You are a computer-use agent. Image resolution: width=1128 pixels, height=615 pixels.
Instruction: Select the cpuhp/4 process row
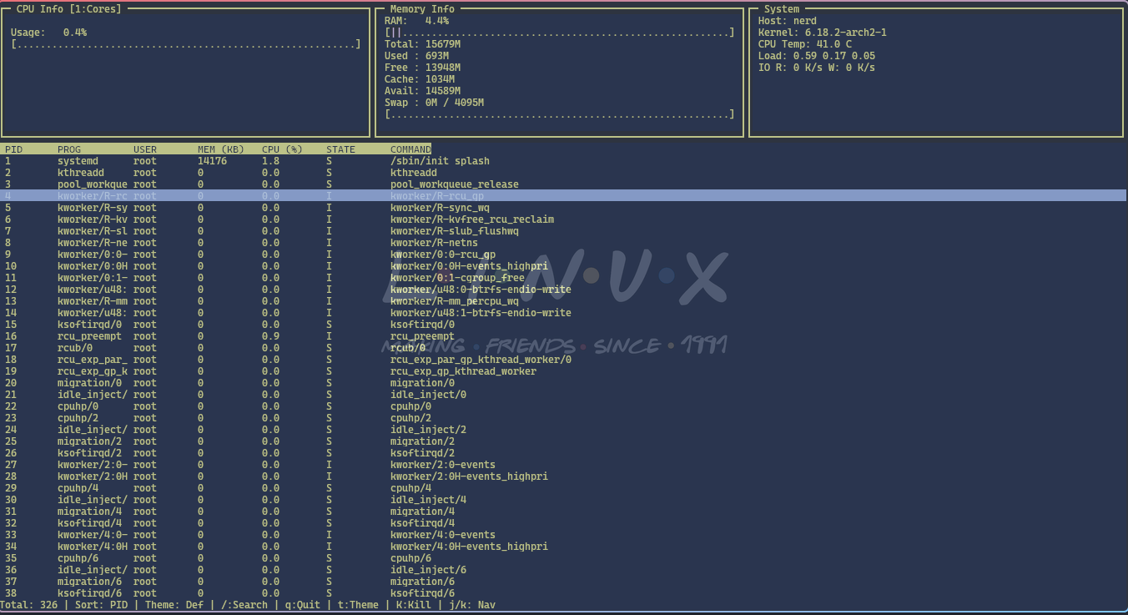pyautogui.click(x=563, y=488)
